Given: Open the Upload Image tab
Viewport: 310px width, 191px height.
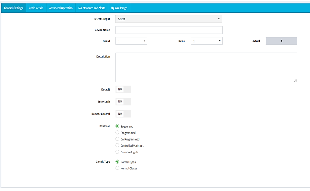Looking at the screenshot, I should [x=119, y=8].
